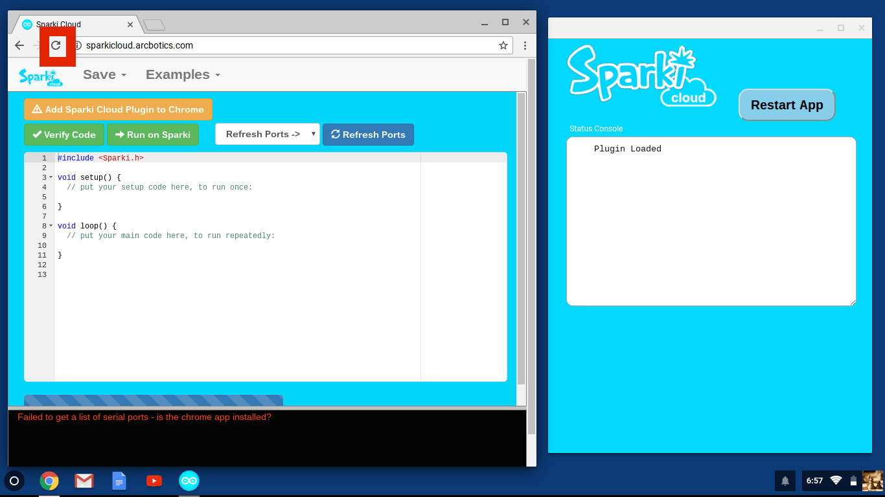This screenshot has width=885, height=497.
Task: Click line number 13 in the gutter
Action: (x=42, y=274)
